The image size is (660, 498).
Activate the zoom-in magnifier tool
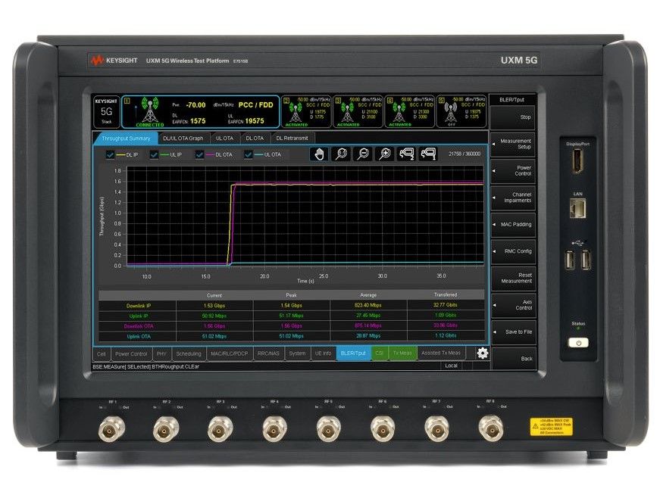tap(383, 154)
